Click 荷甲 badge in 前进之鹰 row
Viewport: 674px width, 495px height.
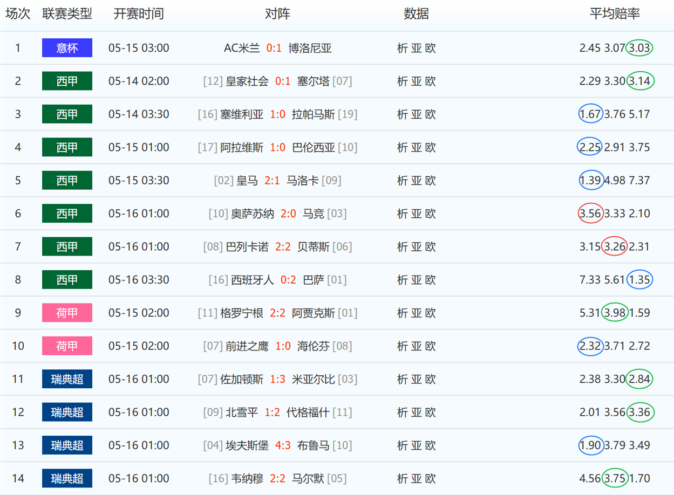[x=67, y=346]
